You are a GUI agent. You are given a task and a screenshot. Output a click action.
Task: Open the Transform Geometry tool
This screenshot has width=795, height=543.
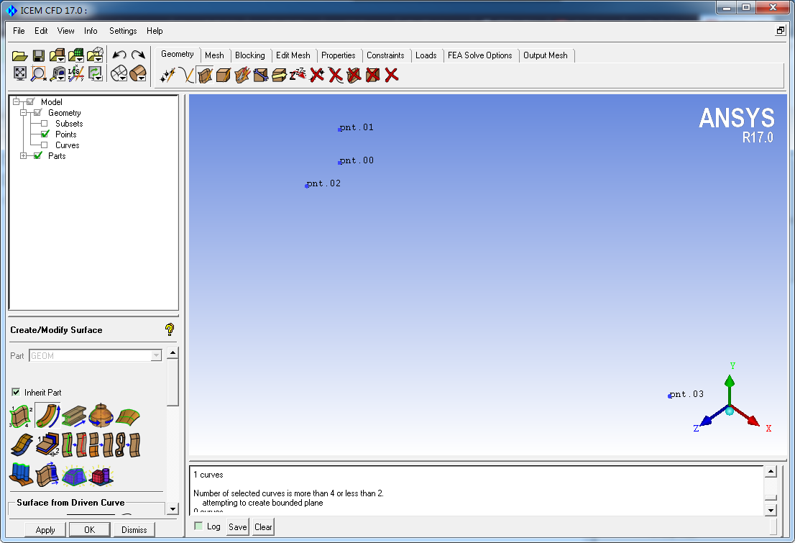click(279, 76)
